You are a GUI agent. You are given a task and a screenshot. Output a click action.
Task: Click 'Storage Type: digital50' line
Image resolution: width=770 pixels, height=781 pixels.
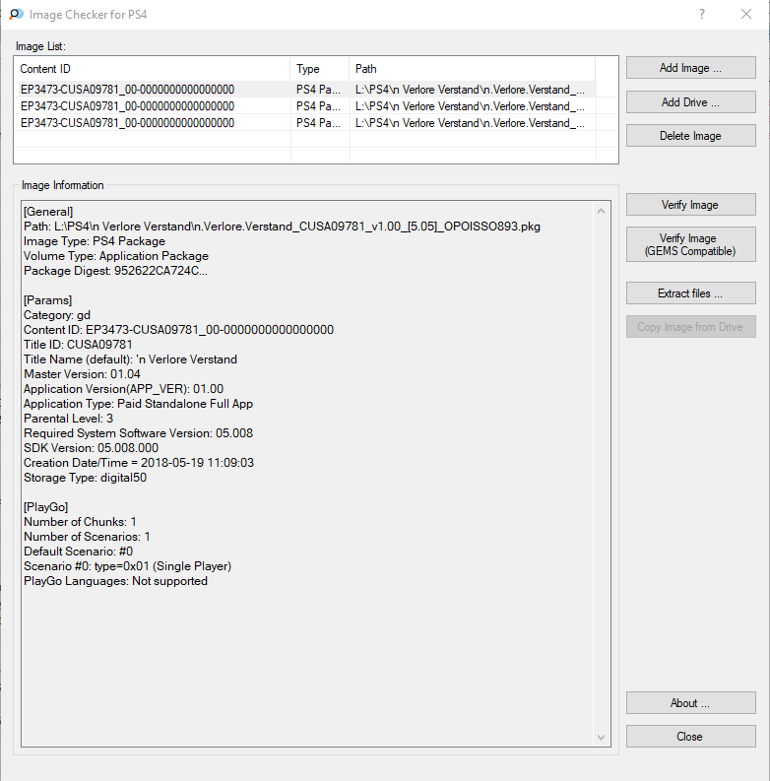85,478
